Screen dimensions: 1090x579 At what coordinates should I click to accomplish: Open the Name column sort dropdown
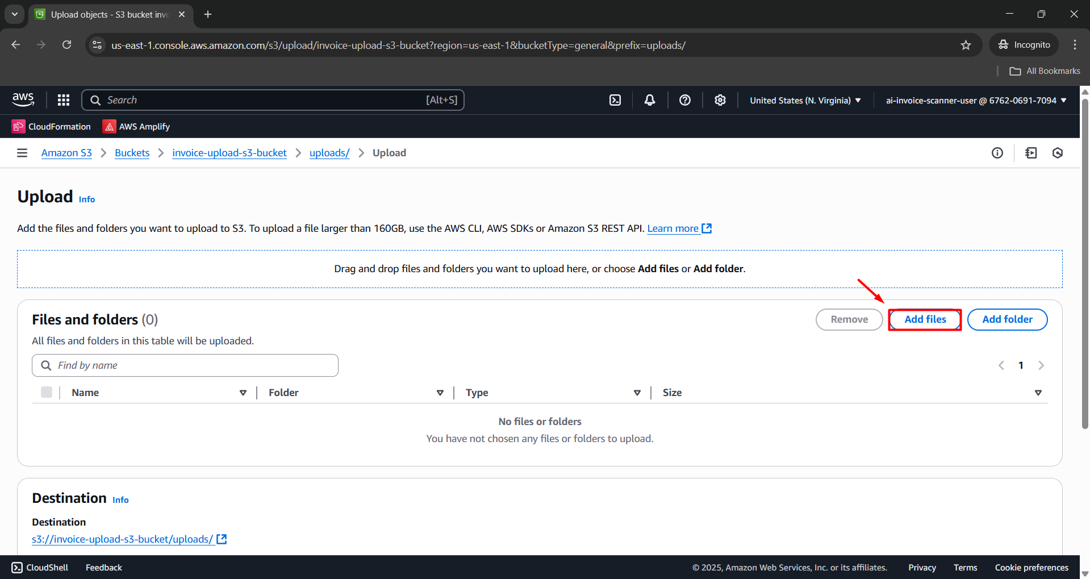[x=243, y=392]
